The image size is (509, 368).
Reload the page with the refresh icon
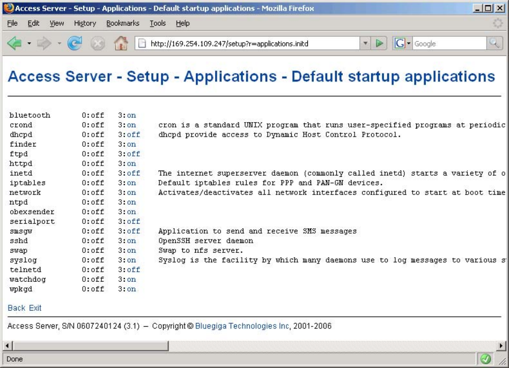tap(74, 44)
